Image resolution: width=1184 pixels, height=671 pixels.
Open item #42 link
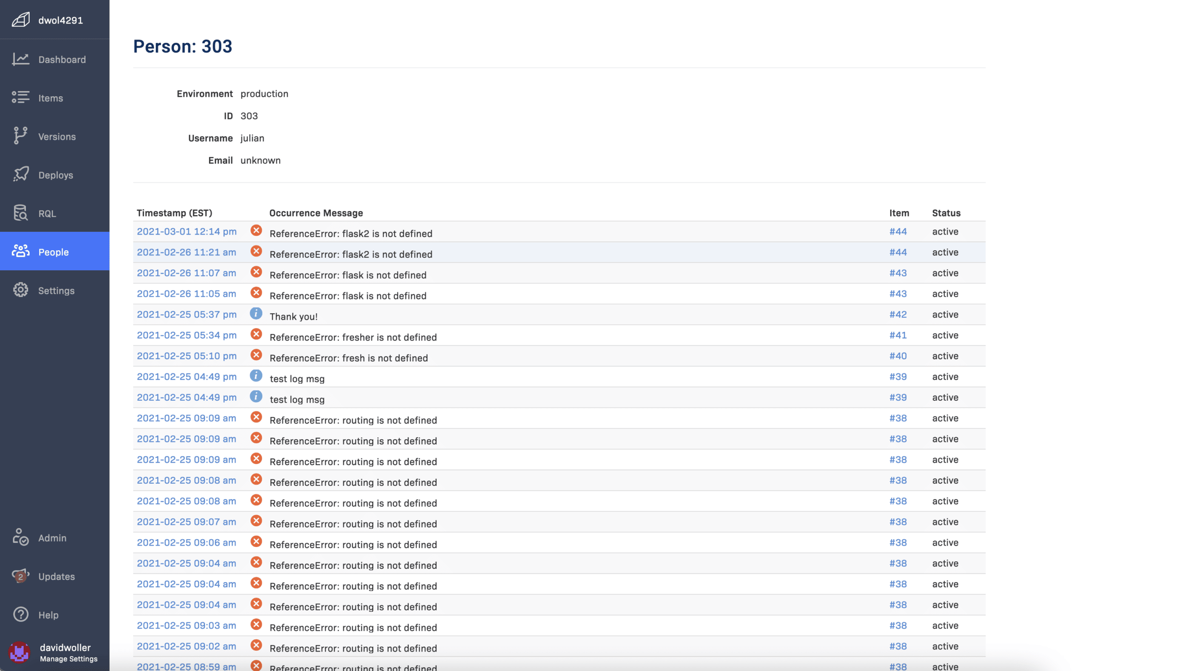pyautogui.click(x=898, y=314)
